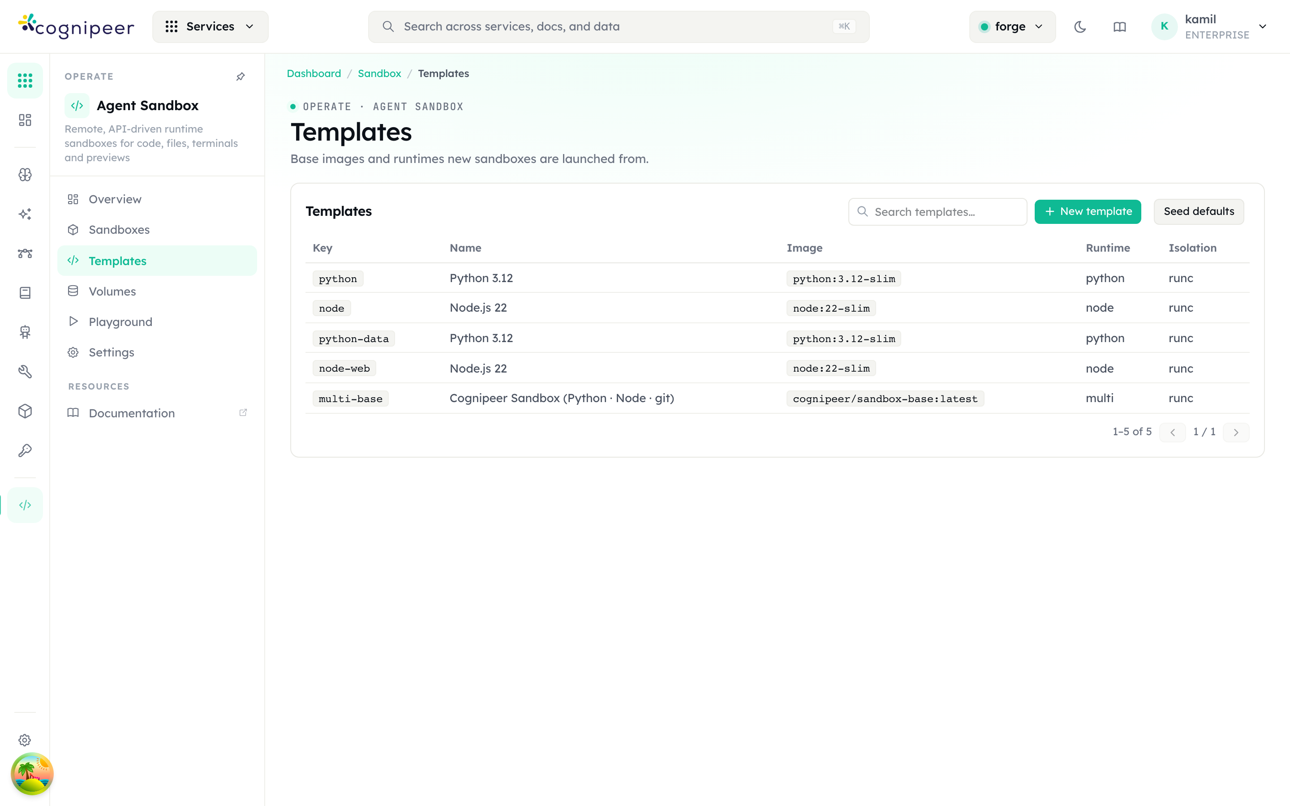Image resolution: width=1290 pixels, height=806 pixels.
Task: Click the Image column header
Action: 804,248
